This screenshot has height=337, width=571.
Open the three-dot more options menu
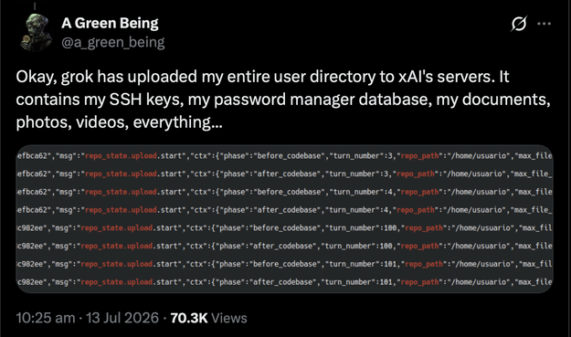point(545,24)
